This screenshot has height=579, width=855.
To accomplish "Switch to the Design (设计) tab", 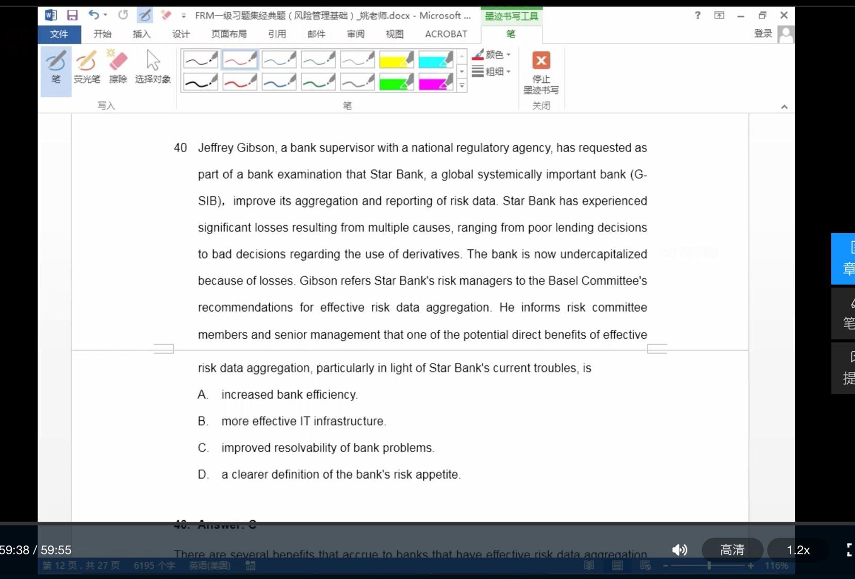I will coord(181,34).
